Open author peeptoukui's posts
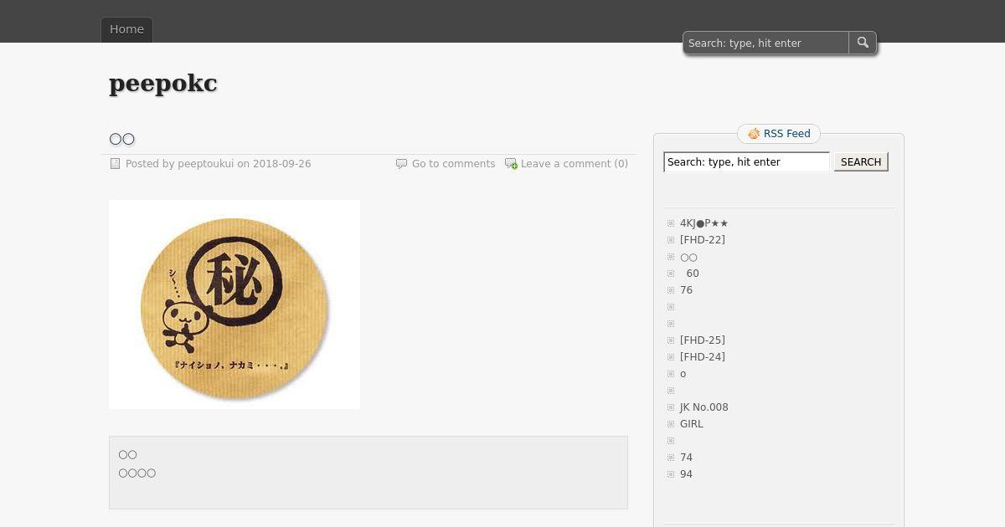The height and width of the screenshot is (527, 1005). pos(205,164)
